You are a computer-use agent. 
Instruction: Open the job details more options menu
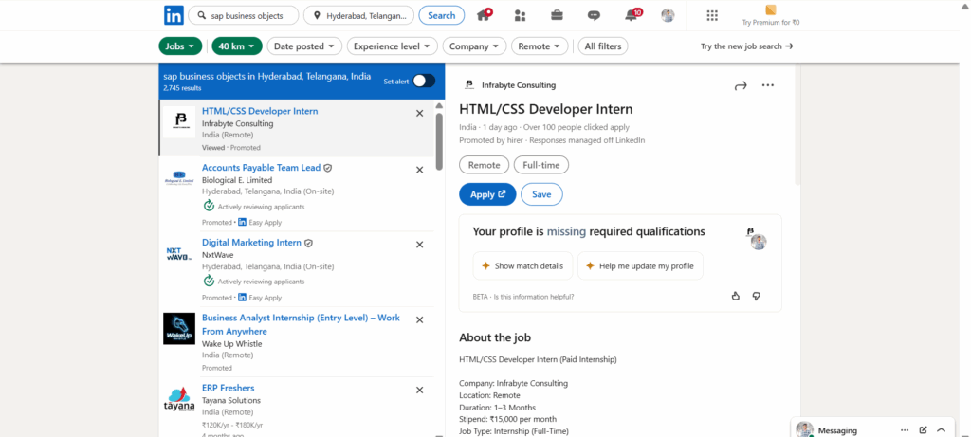pyautogui.click(x=768, y=85)
